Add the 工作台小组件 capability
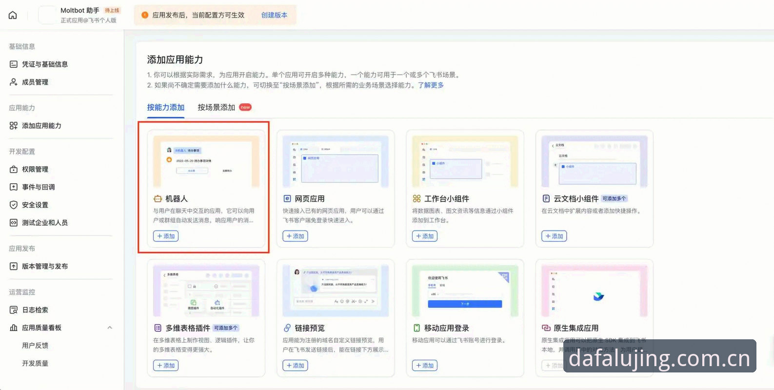The height and width of the screenshot is (390, 774). (425, 236)
